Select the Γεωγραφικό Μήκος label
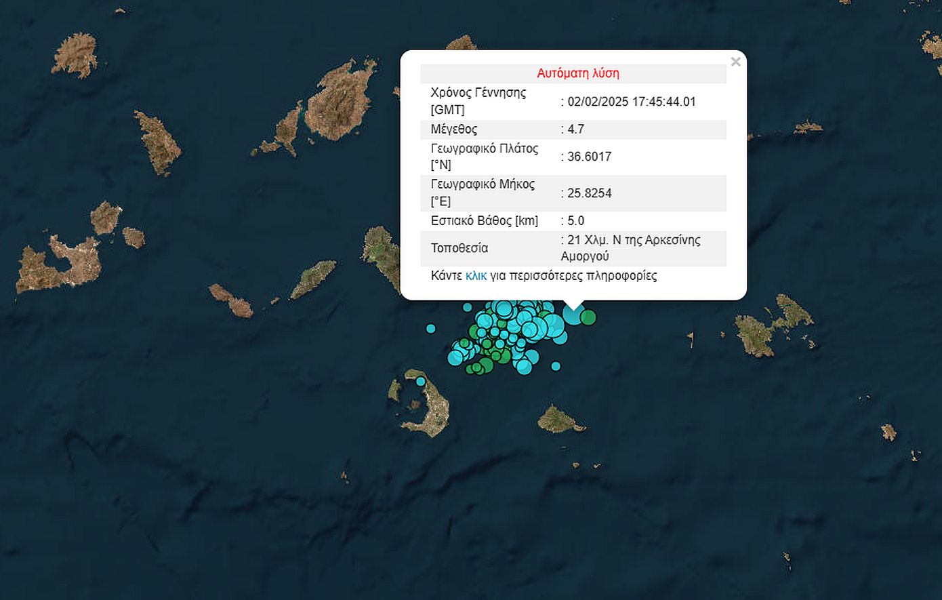The image size is (942, 600). click(x=483, y=184)
